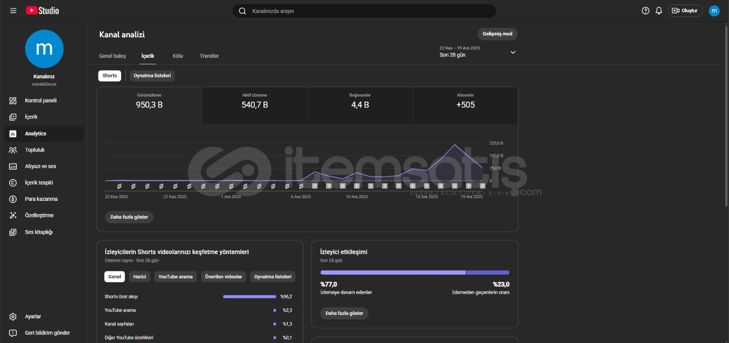Open Ses kitaplığı in sidebar
Screen dimensions: 729x343
coord(39,232)
